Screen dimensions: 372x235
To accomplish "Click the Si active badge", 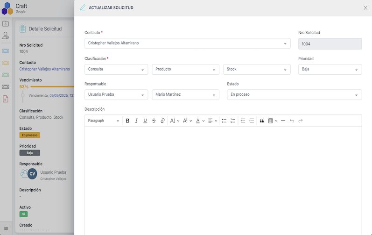I will [23, 214].
